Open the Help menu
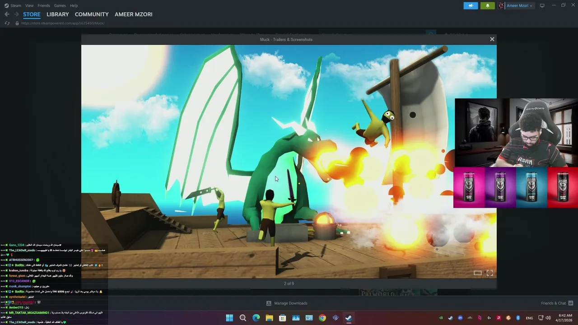The image size is (578, 325). pos(74,5)
